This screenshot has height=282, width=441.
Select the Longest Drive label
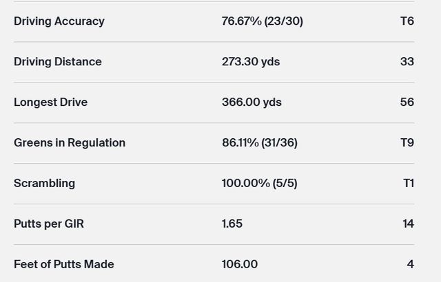(x=50, y=102)
